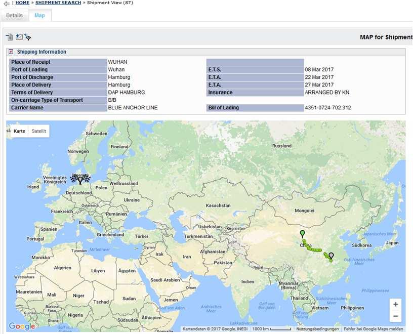Click the Google logo on map

pos(22,326)
